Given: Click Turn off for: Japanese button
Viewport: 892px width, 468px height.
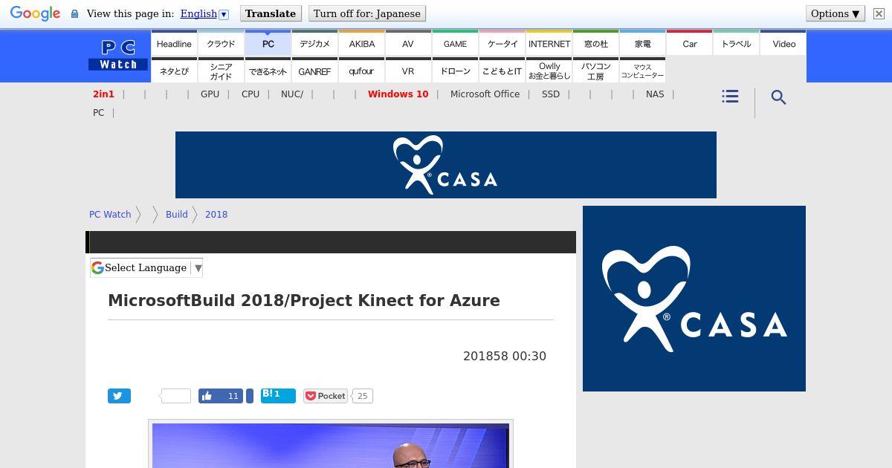Looking at the screenshot, I should (367, 13).
